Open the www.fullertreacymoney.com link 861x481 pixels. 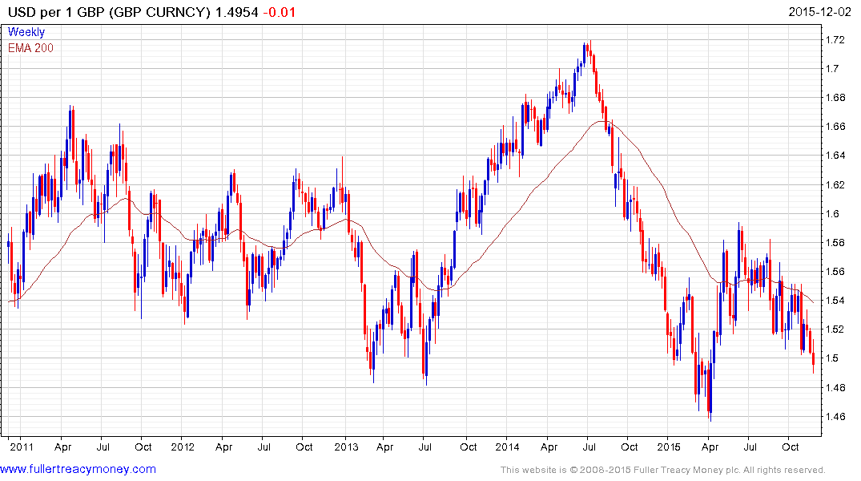tap(78, 469)
